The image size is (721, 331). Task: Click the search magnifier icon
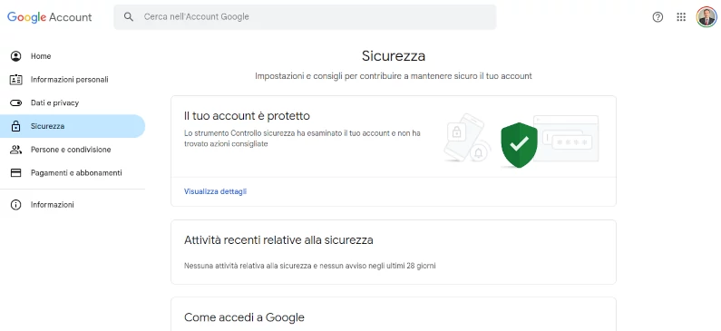tap(129, 17)
